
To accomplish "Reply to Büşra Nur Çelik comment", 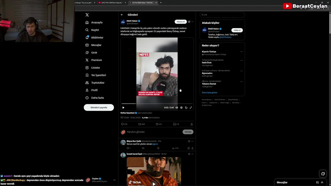I will coord(128,148).
